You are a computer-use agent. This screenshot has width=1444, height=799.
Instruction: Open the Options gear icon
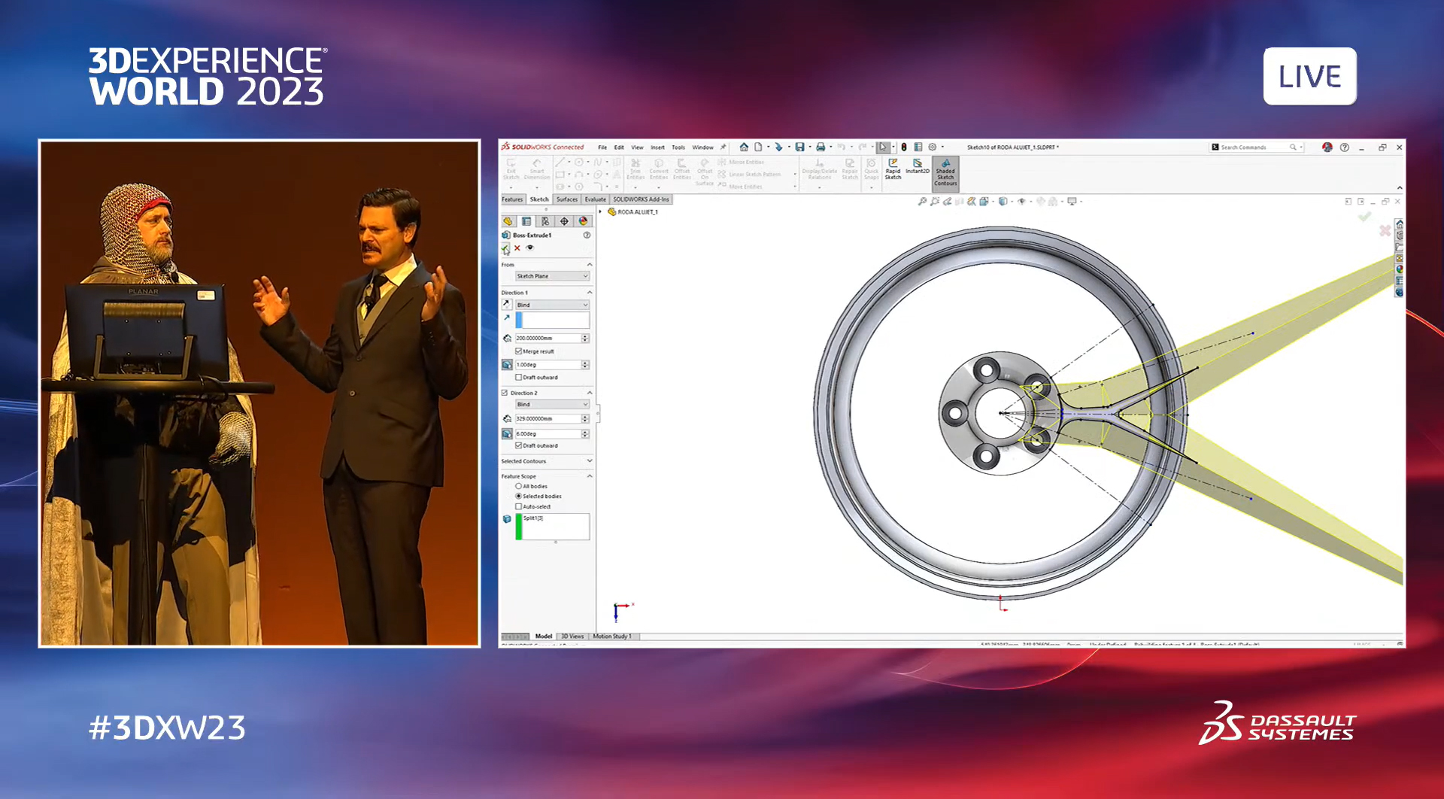point(933,147)
